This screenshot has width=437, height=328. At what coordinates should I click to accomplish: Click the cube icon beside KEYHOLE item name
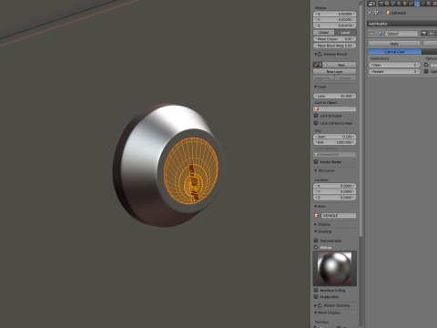(317, 215)
